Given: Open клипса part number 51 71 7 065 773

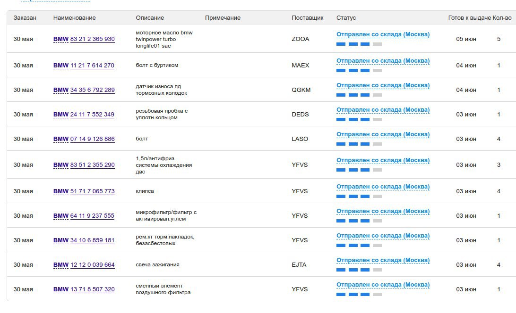Looking at the screenshot, I should pyautogui.click(x=93, y=191).
